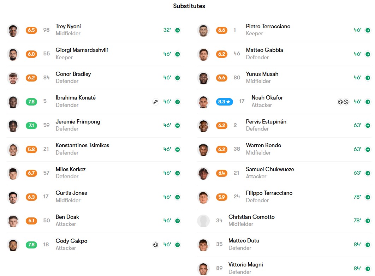Click the 5.8 rating badge of Tsimikas
Viewport: 375px width, 276px height.
tap(31, 149)
